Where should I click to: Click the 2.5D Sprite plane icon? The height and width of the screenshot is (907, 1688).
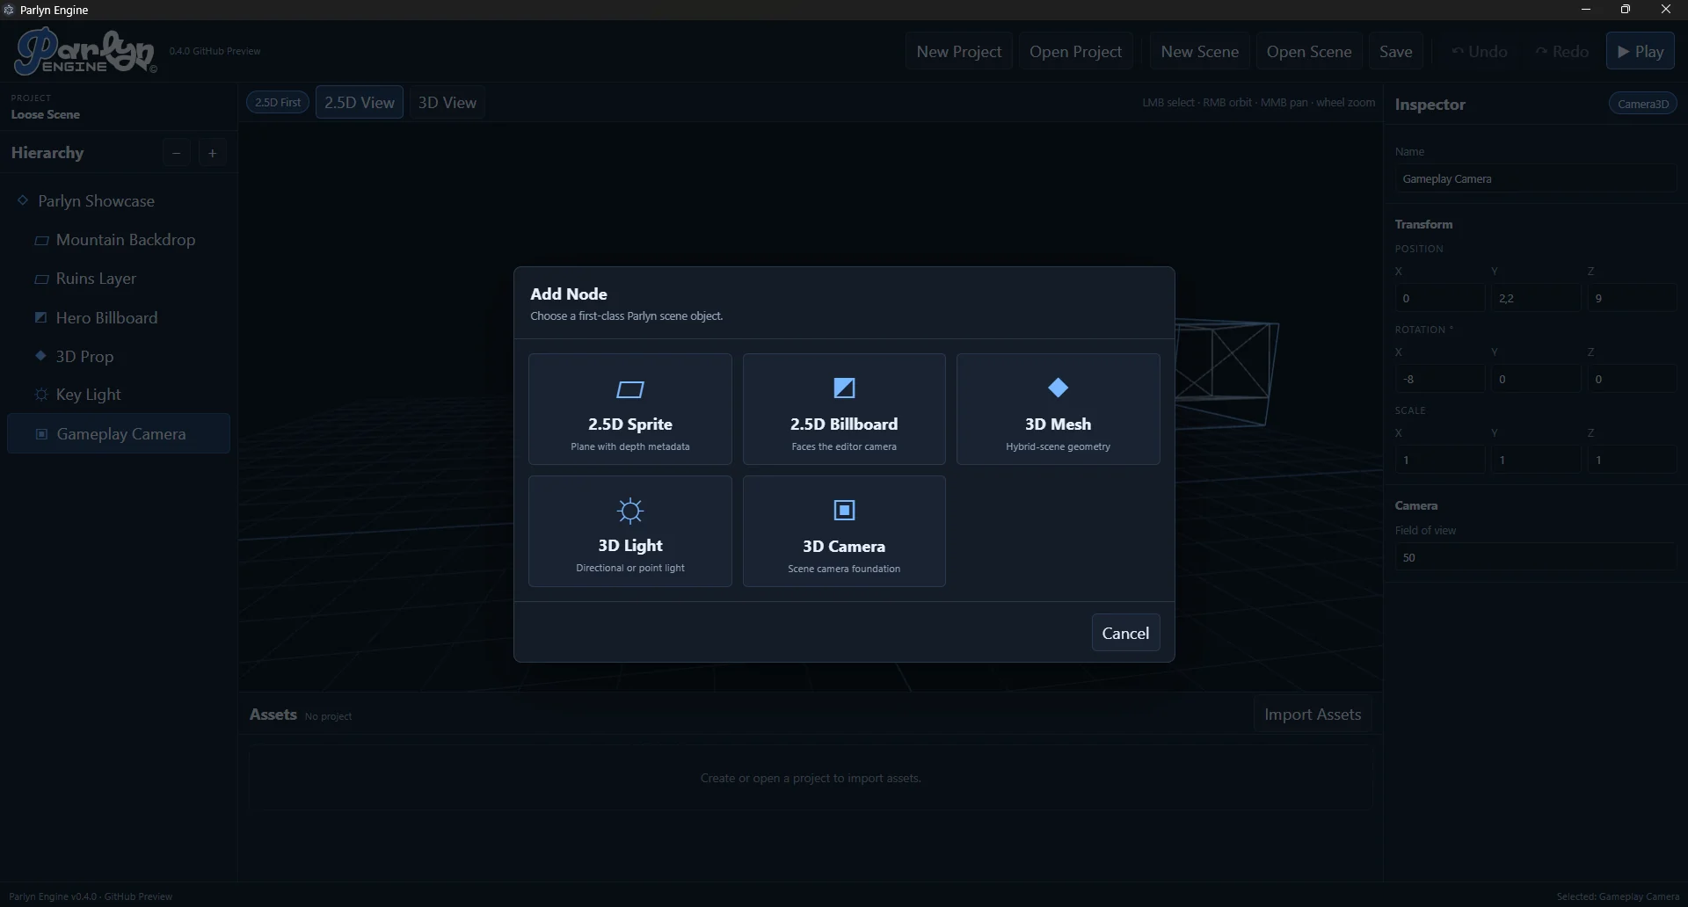630,388
